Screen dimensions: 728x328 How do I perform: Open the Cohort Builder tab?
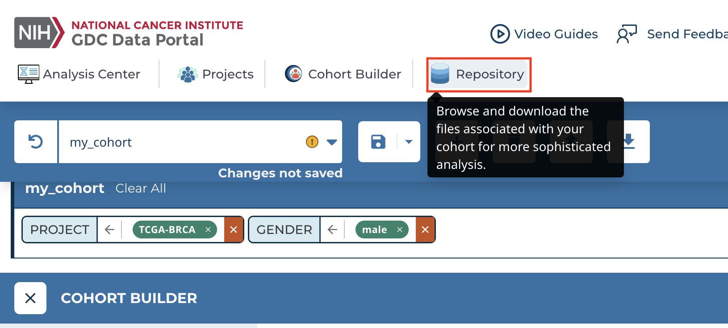(343, 74)
